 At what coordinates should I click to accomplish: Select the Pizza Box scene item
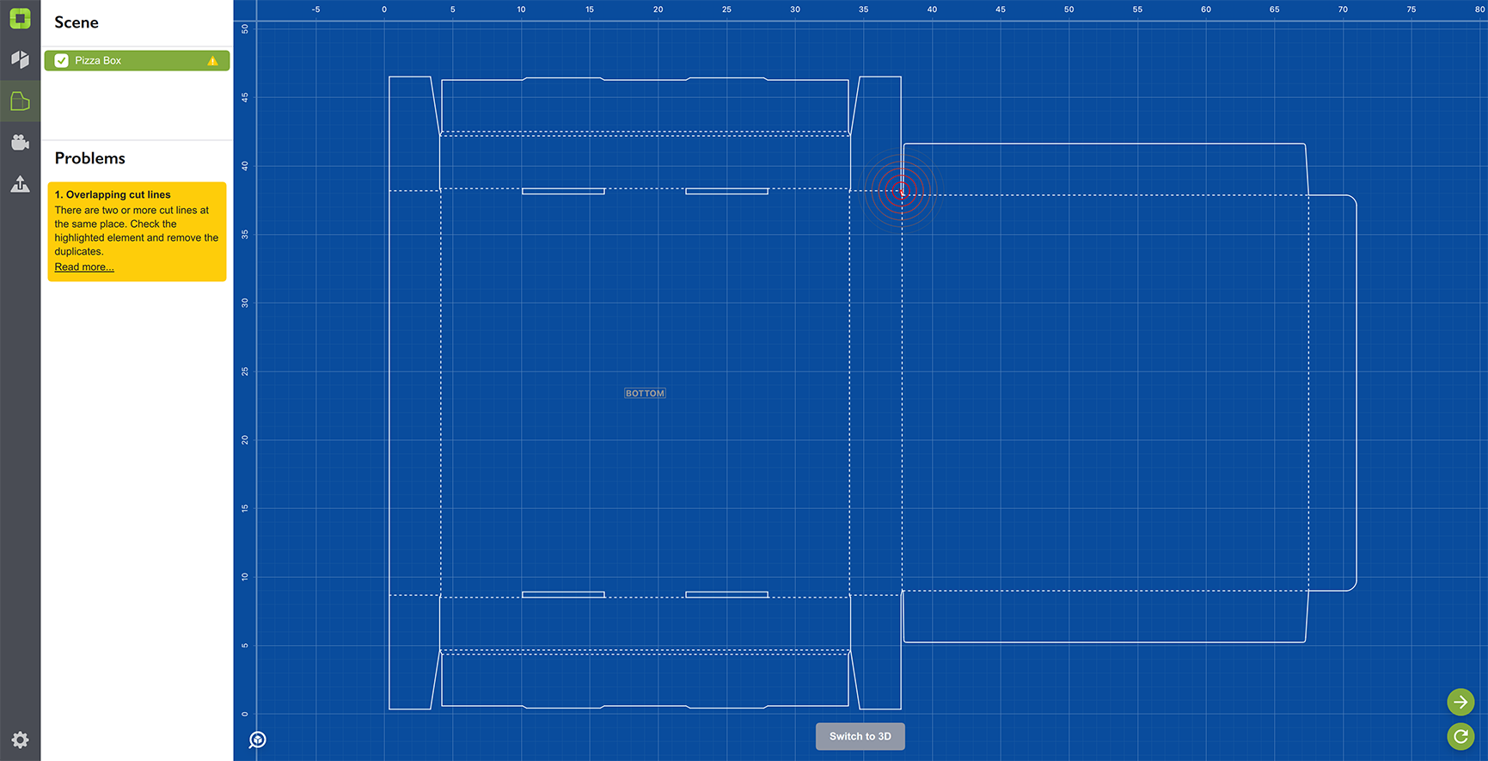[x=137, y=60]
